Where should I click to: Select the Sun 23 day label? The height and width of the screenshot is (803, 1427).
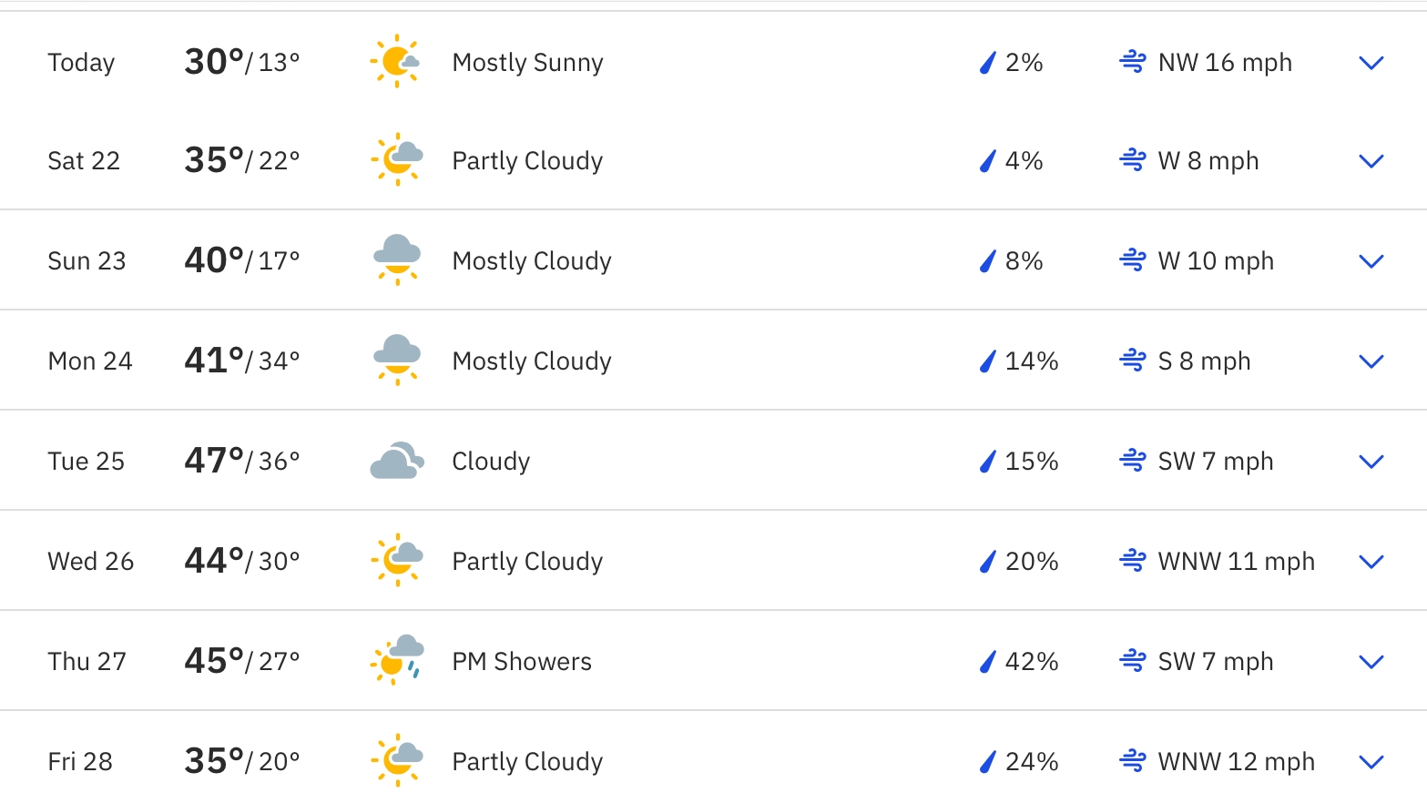pyautogui.click(x=87, y=261)
